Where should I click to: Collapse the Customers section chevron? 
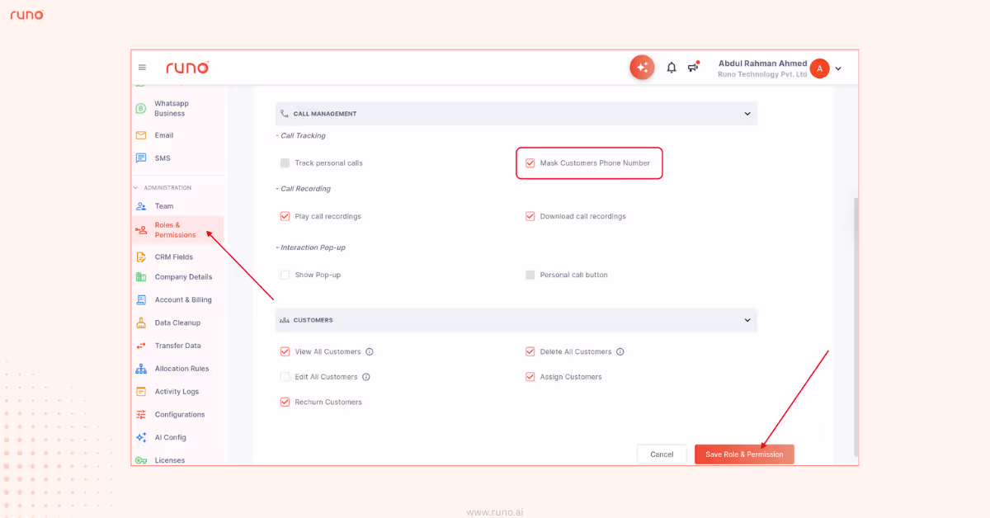click(x=747, y=320)
